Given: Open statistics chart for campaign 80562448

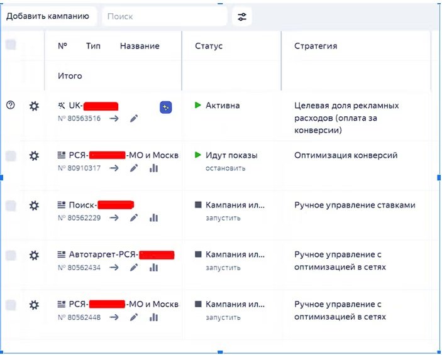Looking at the screenshot, I should 153,317.
